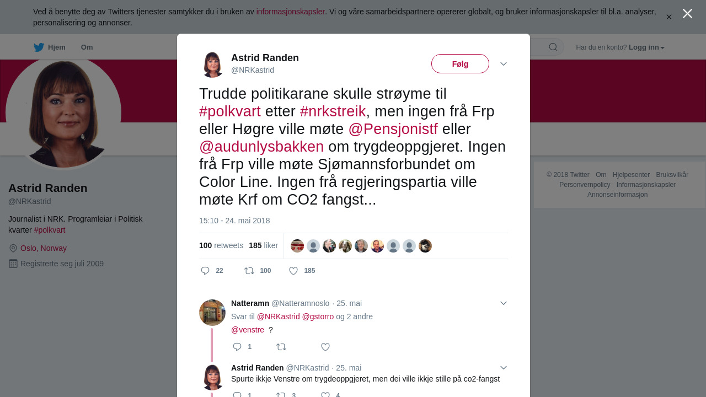
Task: Dismiss the cookie banner small x
Action: [x=669, y=17]
